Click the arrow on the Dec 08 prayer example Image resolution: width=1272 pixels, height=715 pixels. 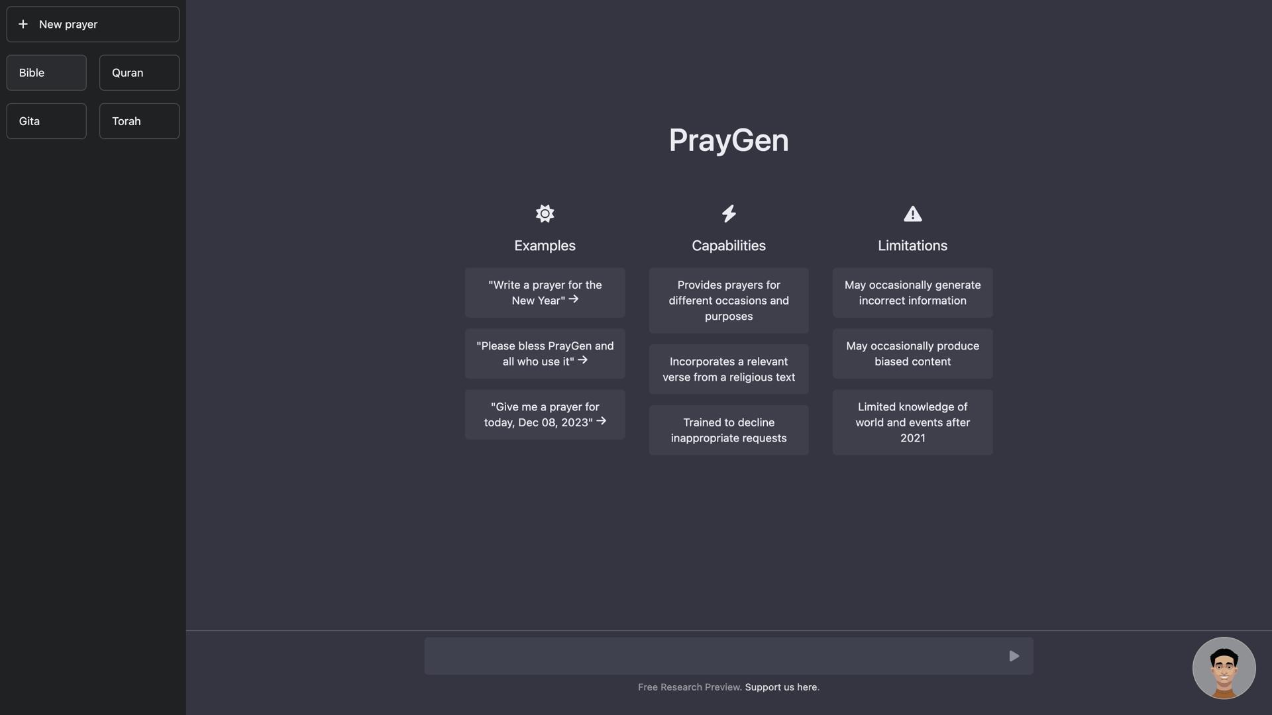(x=601, y=421)
